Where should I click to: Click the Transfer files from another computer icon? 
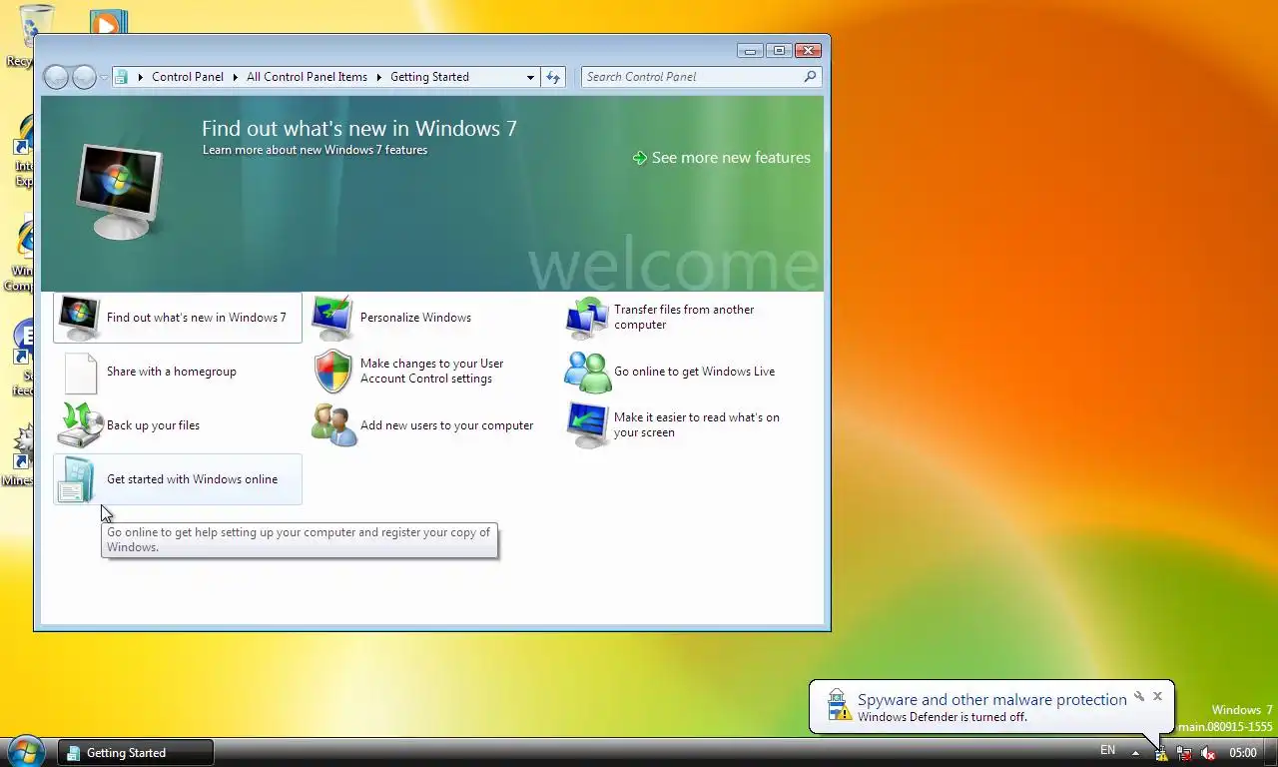(586, 319)
